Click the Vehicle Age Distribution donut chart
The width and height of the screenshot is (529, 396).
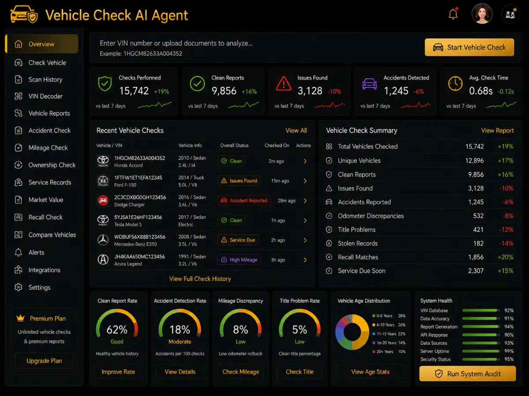[352, 332]
